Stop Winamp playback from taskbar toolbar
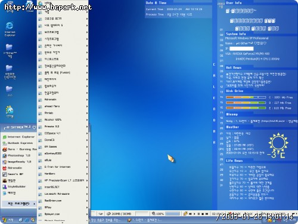The width and height of the screenshot is (298, 224). [203, 214]
